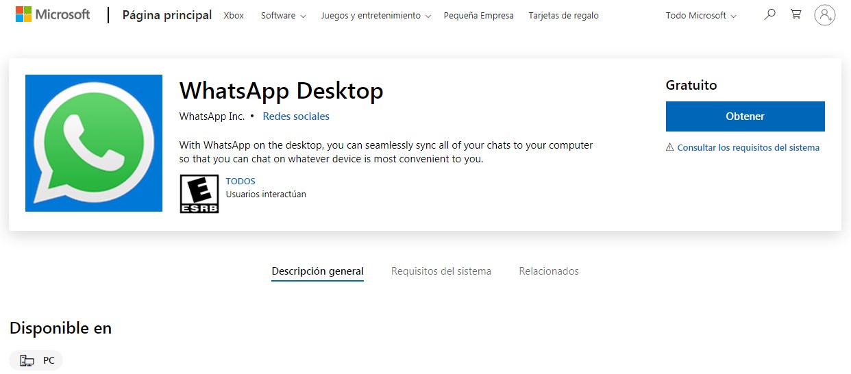This screenshot has height=374, width=851.
Task: Open the search magnifier icon
Action: pos(770,14)
